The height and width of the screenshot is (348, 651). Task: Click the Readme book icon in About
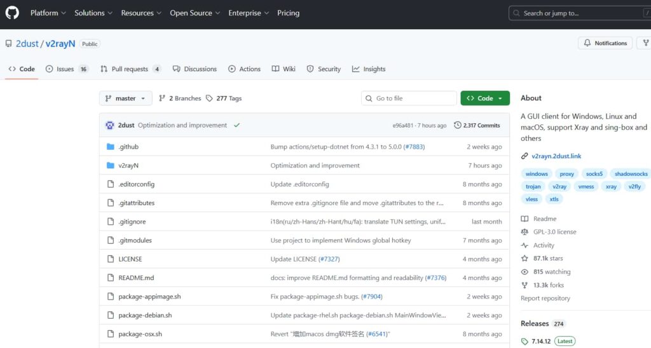[x=524, y=218]
